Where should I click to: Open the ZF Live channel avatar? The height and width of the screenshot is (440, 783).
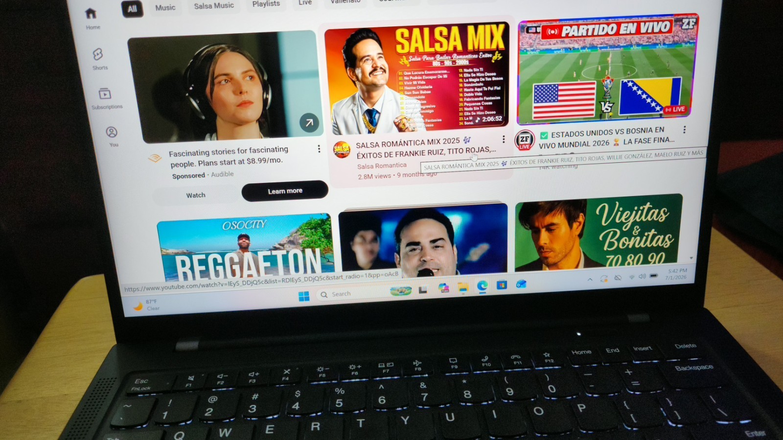click(x=524, y=140)
